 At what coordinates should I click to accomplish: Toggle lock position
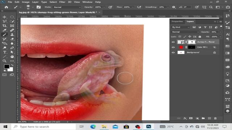190,36
